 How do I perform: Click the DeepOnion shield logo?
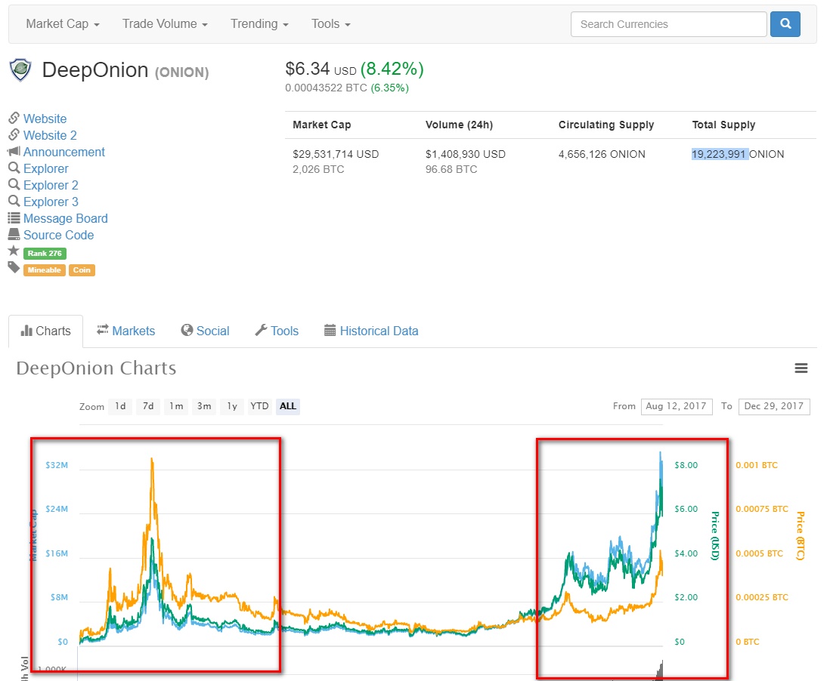20,69
